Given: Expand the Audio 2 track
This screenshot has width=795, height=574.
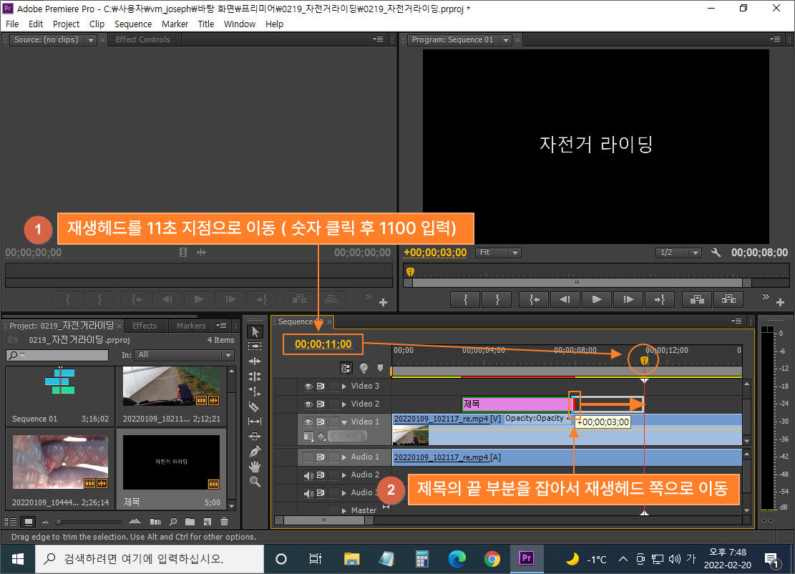Looking at the screenshot, I should tap(344, 475).
